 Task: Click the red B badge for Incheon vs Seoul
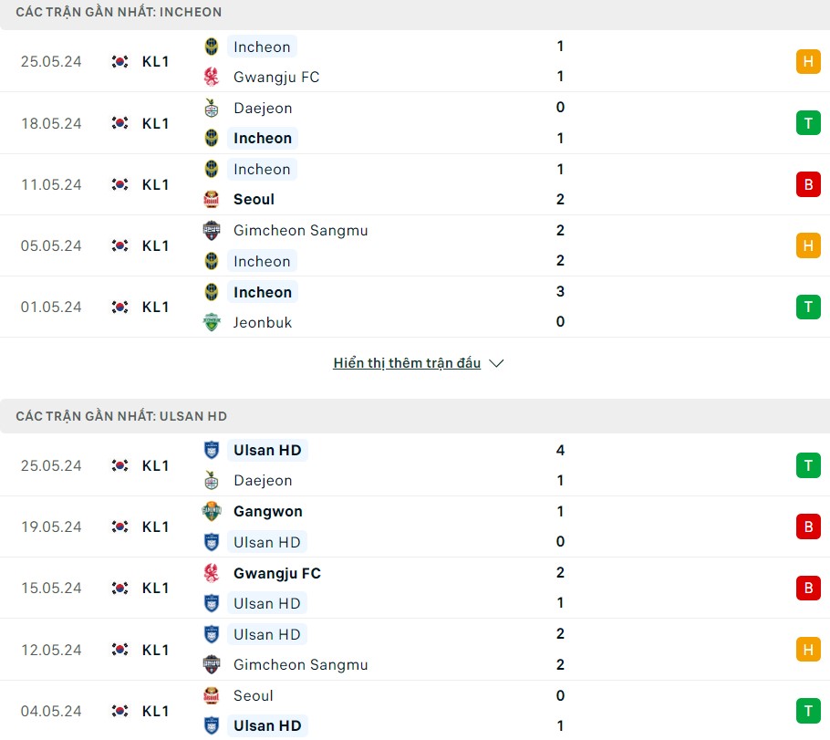[x=807, y=184]
